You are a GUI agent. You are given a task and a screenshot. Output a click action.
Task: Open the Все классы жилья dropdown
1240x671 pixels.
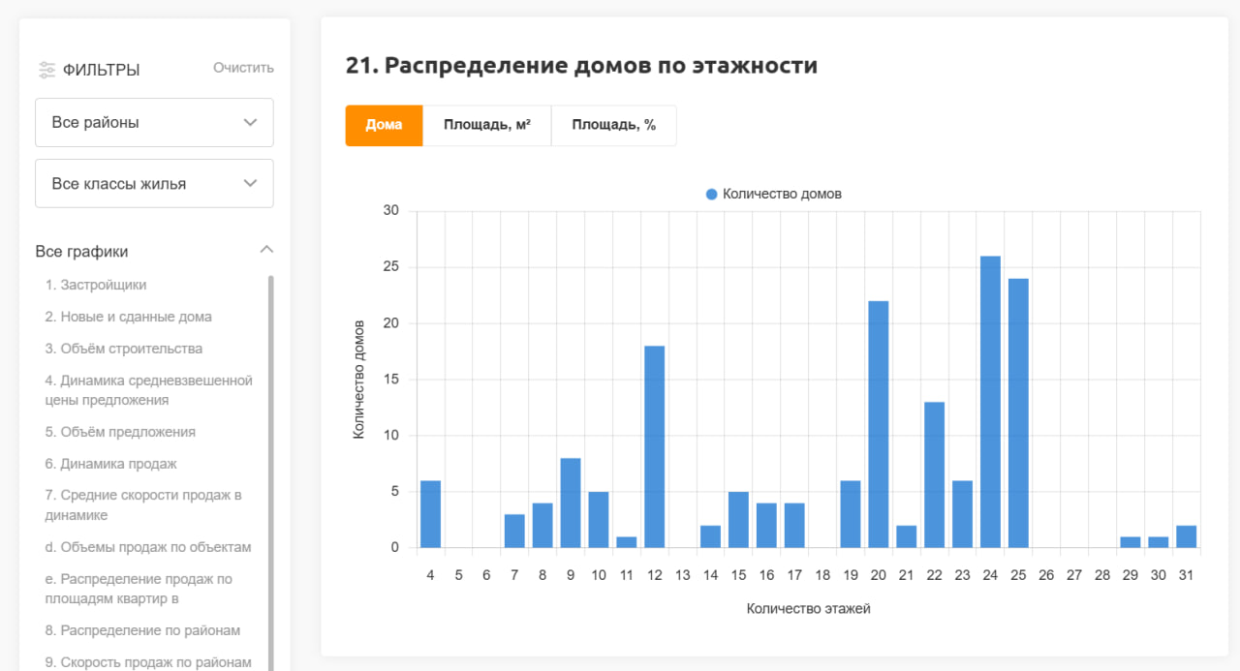(x=154, y=183)
